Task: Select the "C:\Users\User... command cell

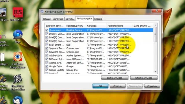Action: pos(96,70)
